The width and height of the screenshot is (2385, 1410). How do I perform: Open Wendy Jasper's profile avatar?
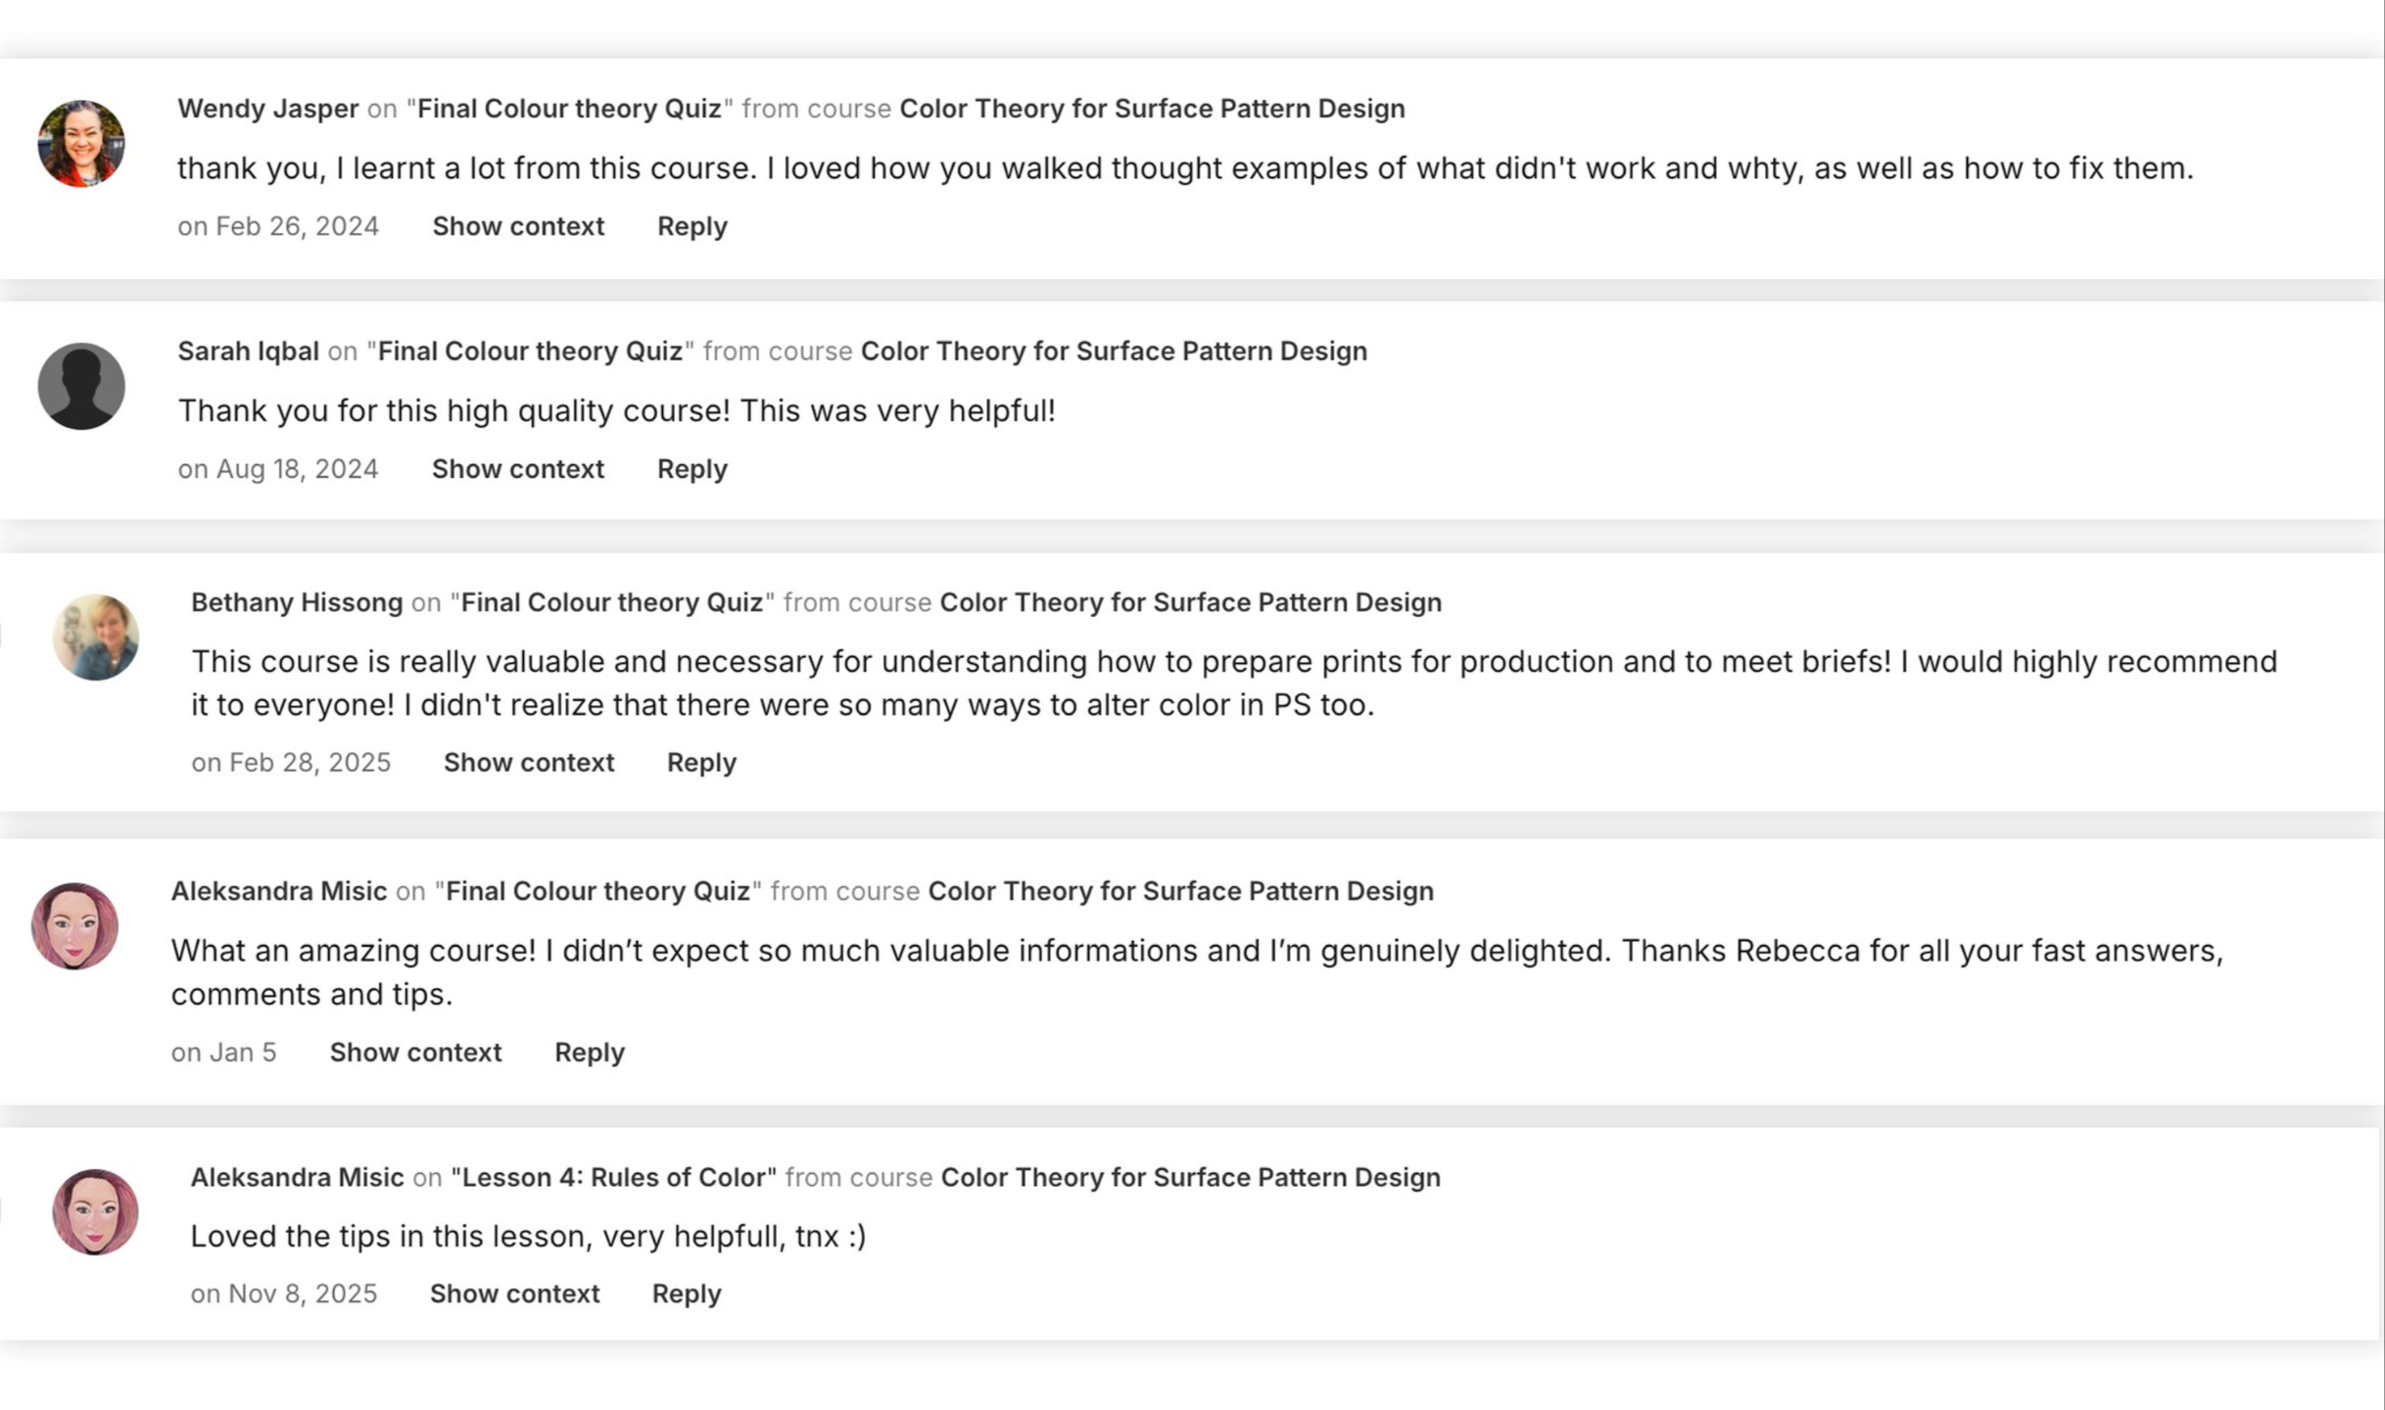pyautogui.click(x=81, y=143)
